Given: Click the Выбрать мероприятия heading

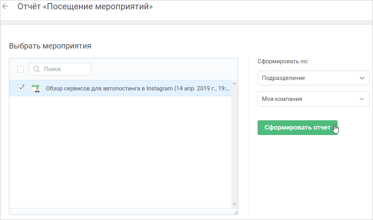Looking at the screenshot, I should click(50, 46).
